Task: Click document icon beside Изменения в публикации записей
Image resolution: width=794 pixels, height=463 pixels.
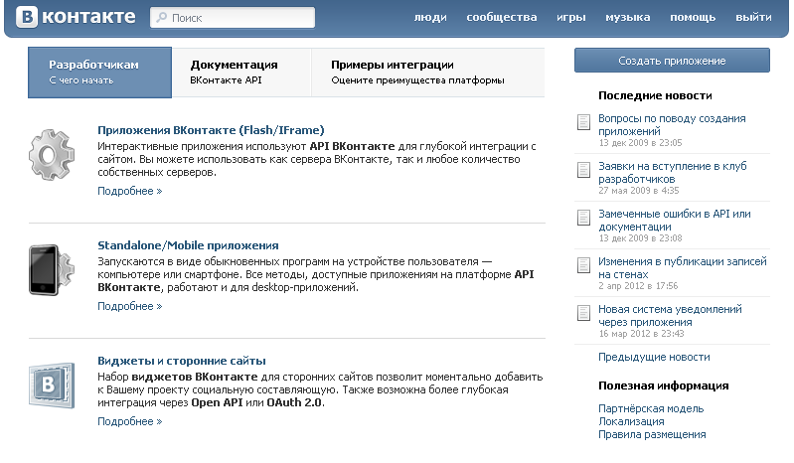Action: [584, 265]
